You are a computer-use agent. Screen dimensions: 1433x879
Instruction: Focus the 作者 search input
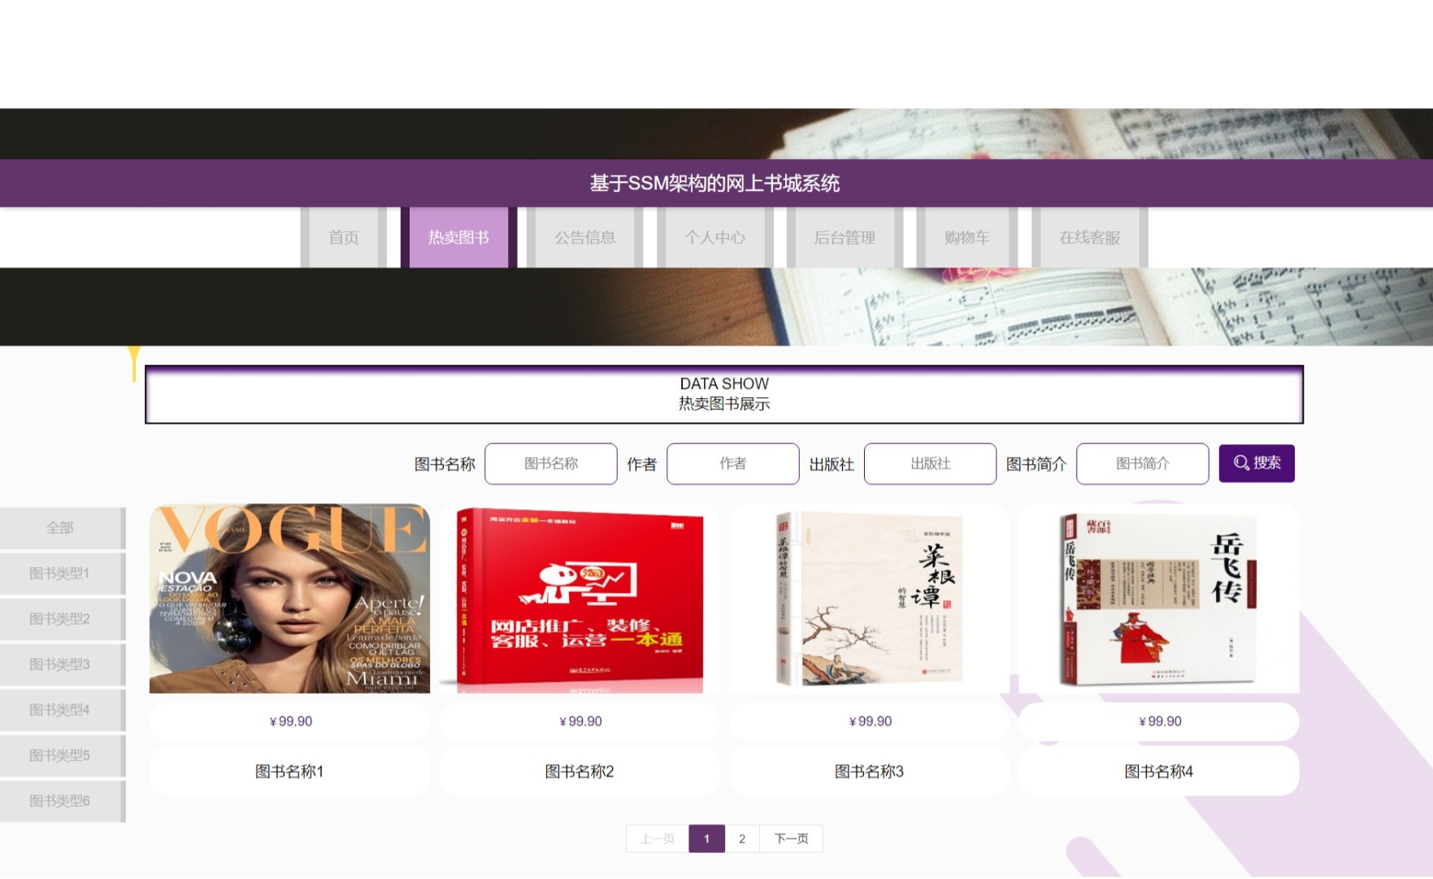click(733, 464)
